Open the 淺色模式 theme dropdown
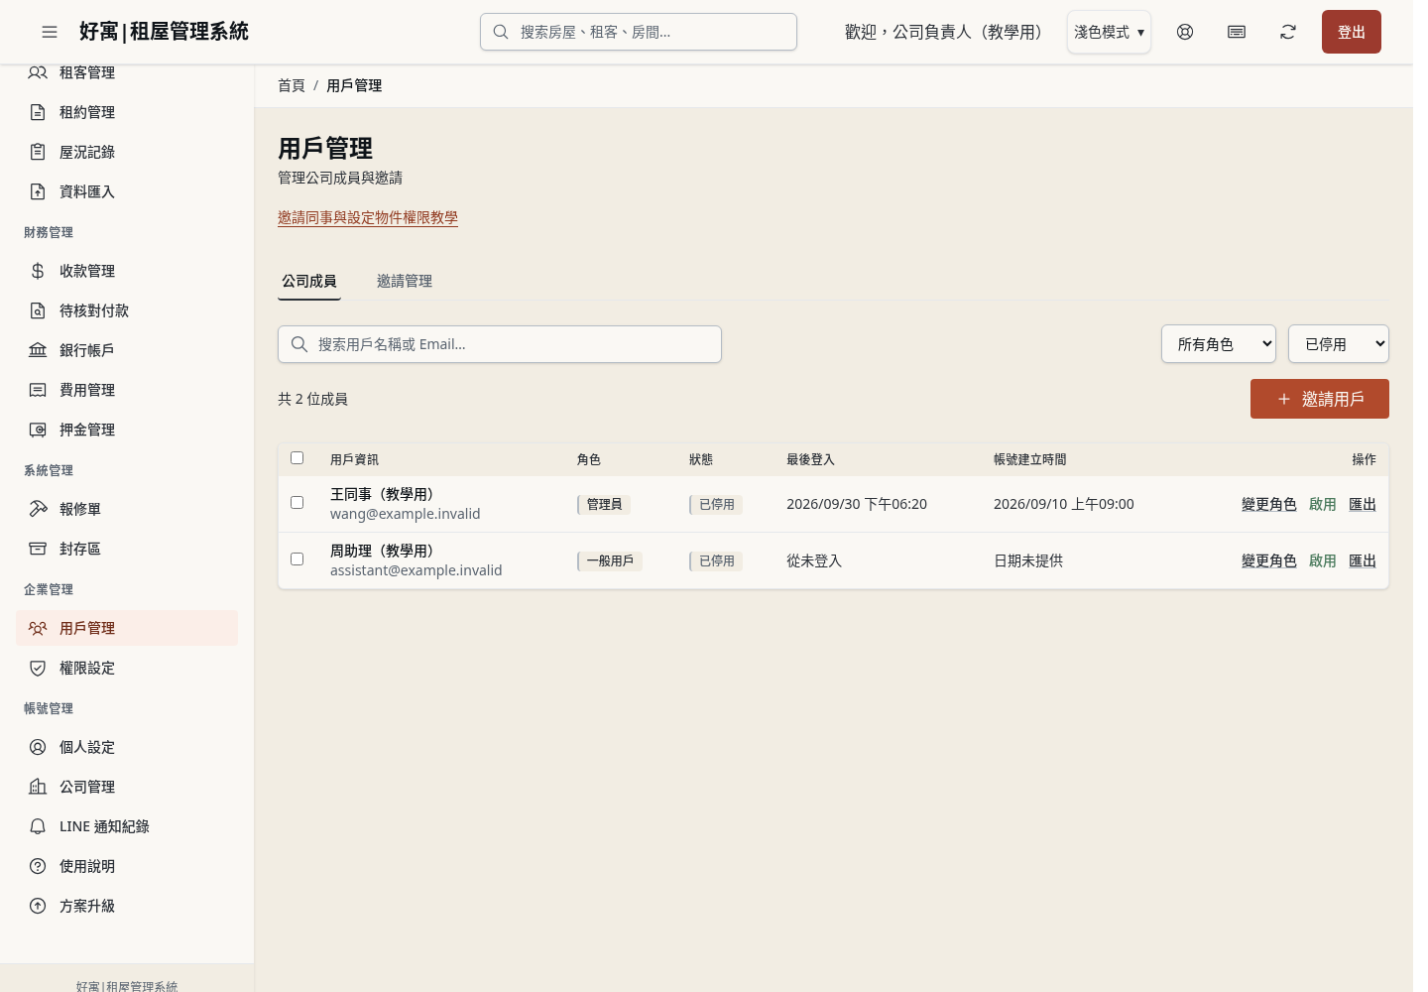Viewport: 1428px width, 992px height. (1109, 32)
